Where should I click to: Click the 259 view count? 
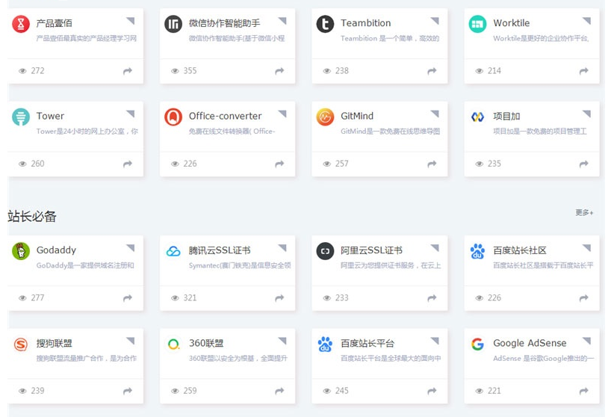click(190, 391)
